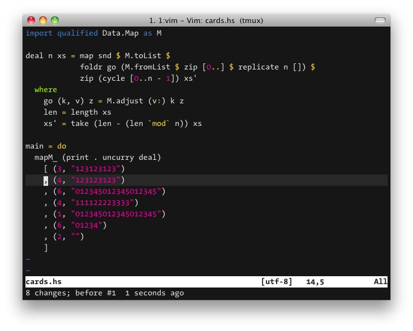Click '[utf-8]' encoding in status line
The image size is (413, 331).
[277, 282]
